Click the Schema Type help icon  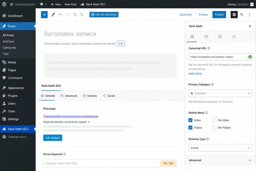point(207,139)
